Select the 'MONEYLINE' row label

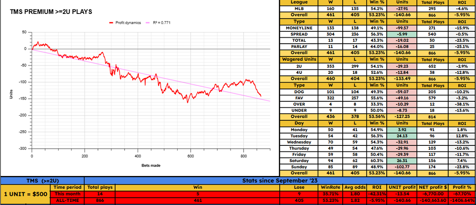pyautogui.click(x=299, y=28)
